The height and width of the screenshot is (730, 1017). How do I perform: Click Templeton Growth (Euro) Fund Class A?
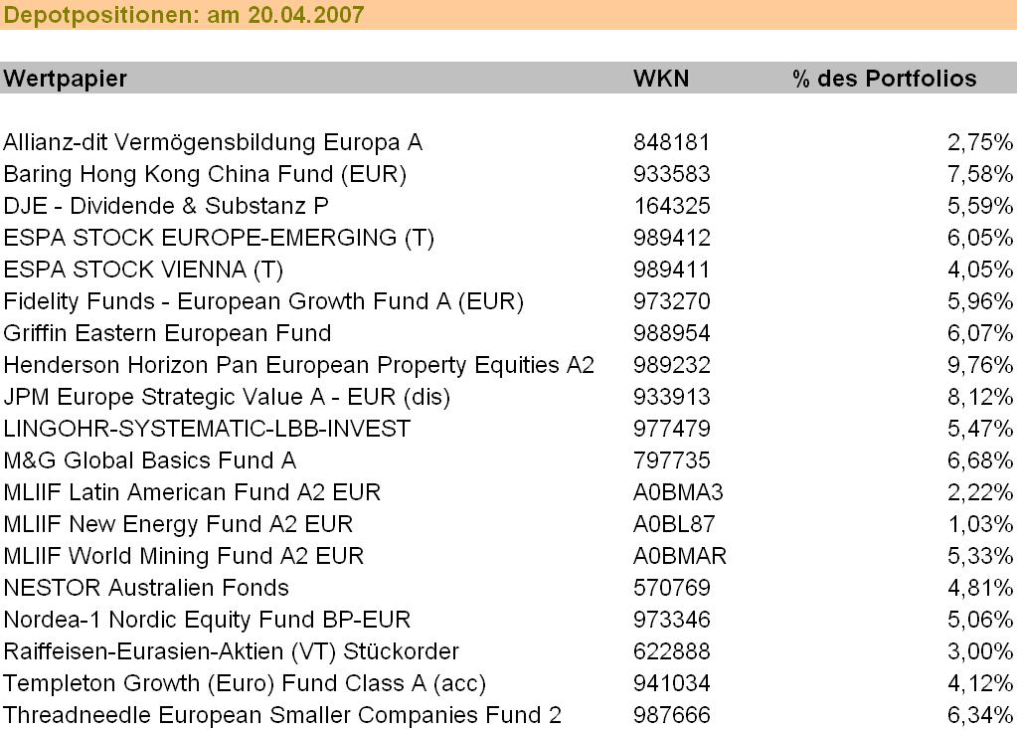[x=245, y=683]
